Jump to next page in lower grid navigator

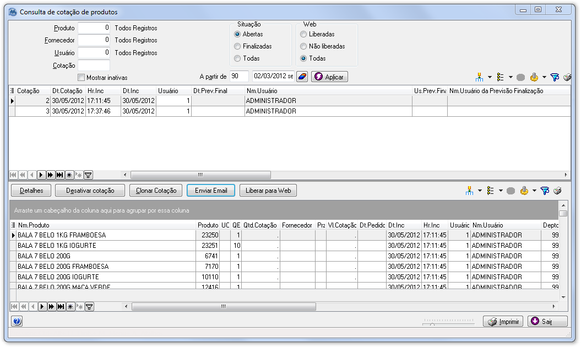52,307
